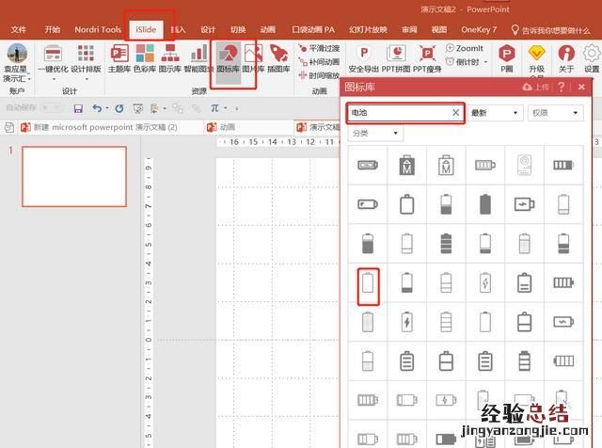Viewport: 602px width, 448px height.
Task: Open the 幻灯片放映 slide show tab
Action: pos(370,29)
